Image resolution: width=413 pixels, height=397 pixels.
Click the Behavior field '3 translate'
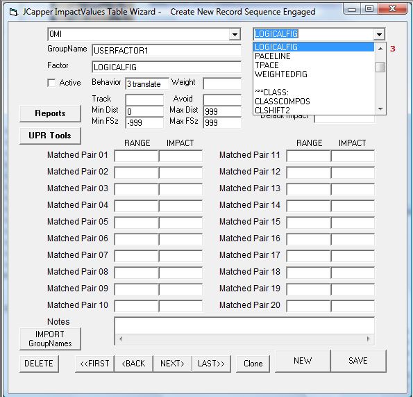click(147, 84)
